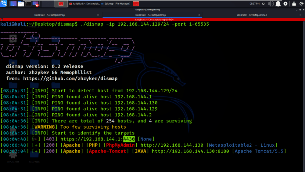Click 'alive host 192.168.144.130' log line
Viewport: 305px width, 172px height.
pyautogui.click(x=79, y=103)
